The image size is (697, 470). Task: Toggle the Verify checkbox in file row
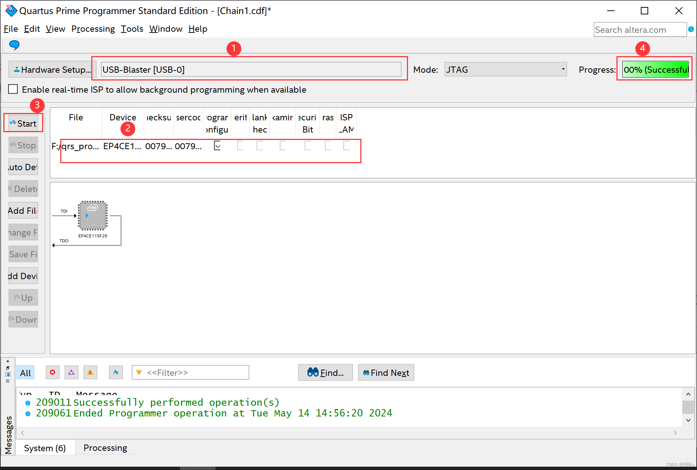(240, 145)
